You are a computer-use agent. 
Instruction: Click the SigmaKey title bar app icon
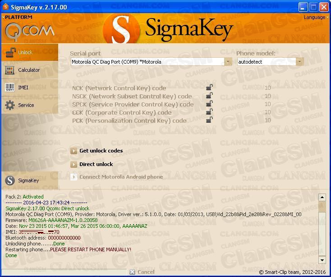point(6,7)
